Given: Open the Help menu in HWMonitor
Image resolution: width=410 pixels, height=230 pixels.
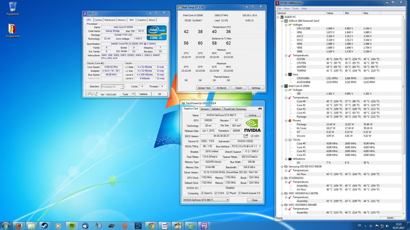Looking at the screenshot, I should coord(304,9).
